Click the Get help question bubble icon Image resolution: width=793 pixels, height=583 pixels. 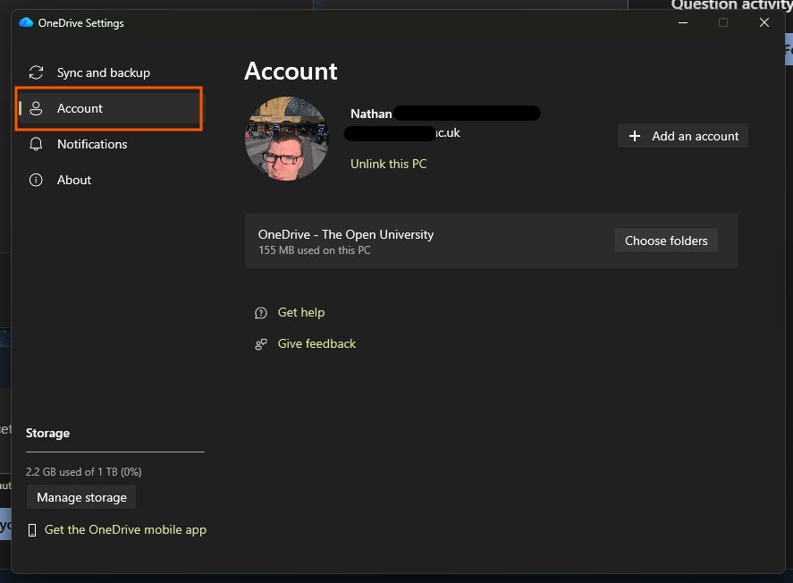point(260,313)
